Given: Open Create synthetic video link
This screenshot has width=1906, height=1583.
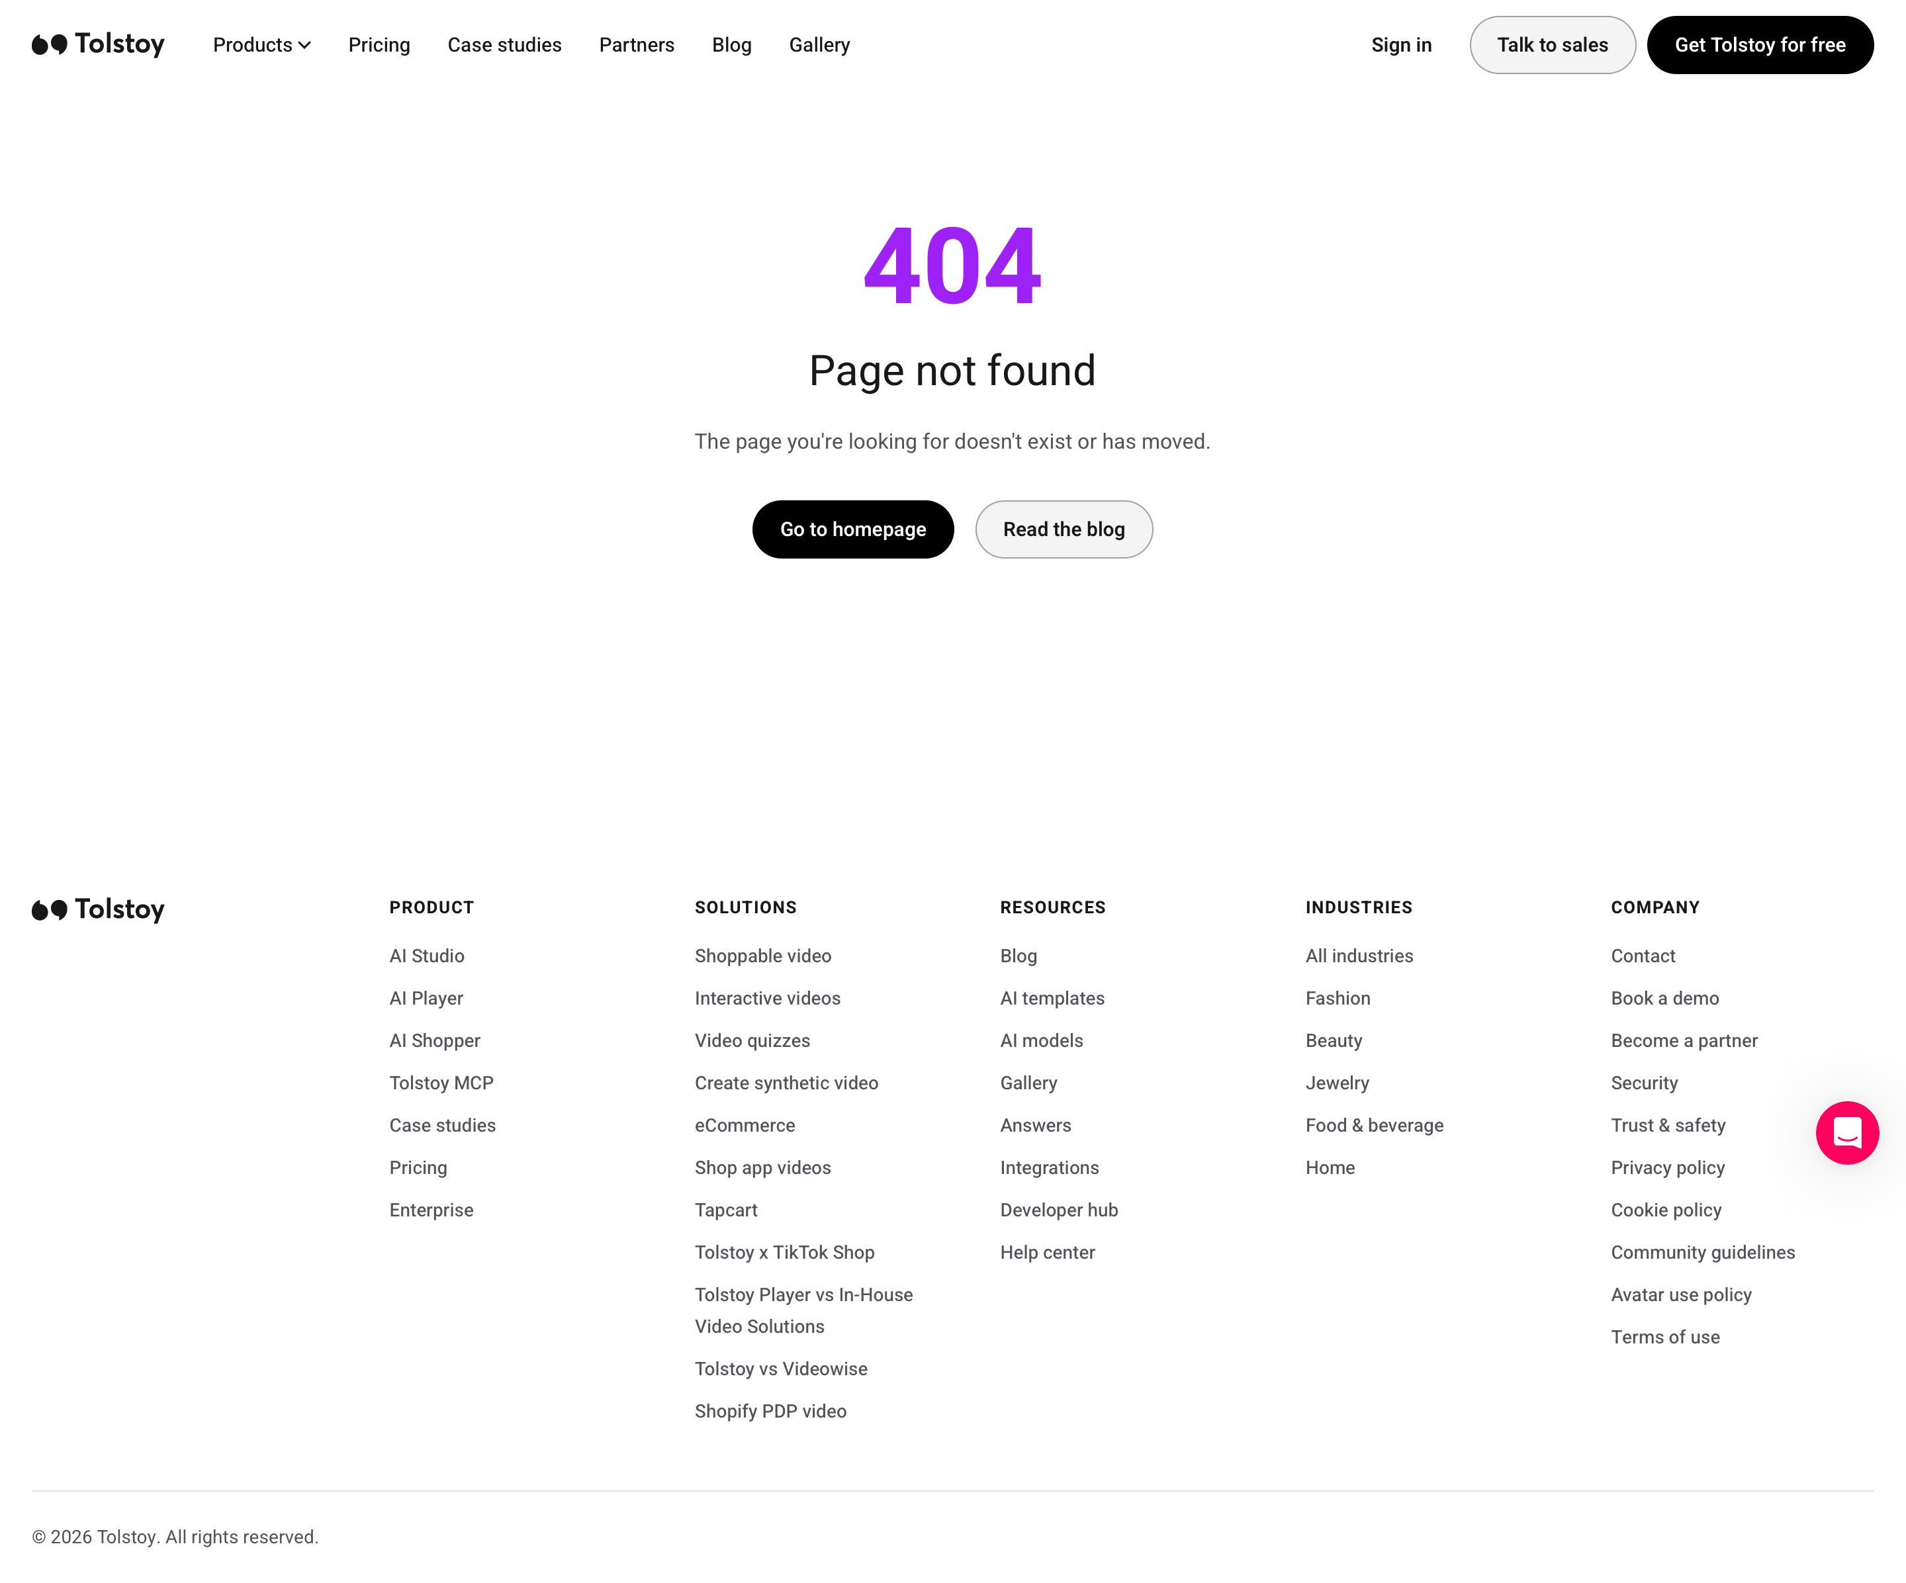Looking at the screenshot, I should (x=787, y=1083).
